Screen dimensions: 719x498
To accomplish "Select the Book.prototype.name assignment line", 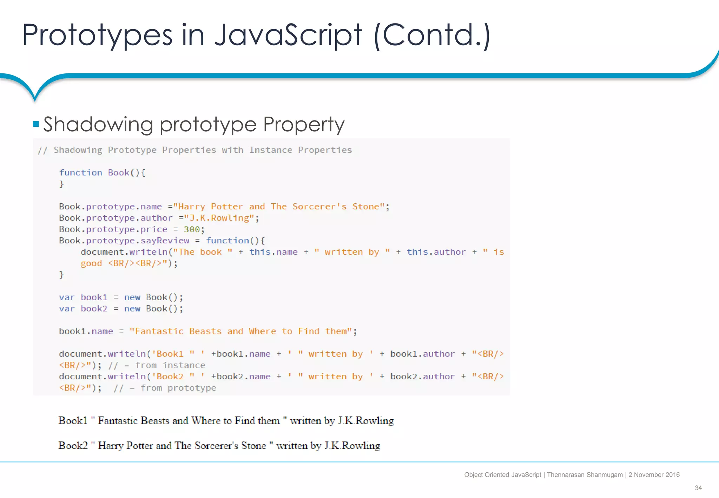I will [224, 207].
